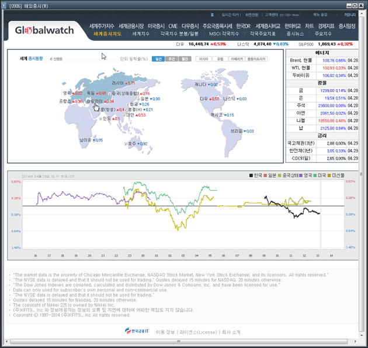Click the 화면전환 link
Viewport: 368px width, 348px height.
252,15
